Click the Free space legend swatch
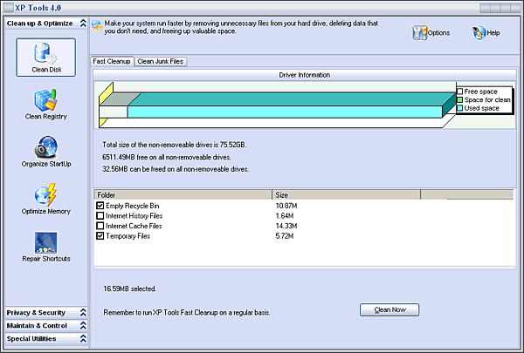This screenshot has width=524, height=353. tap(460, 92)
